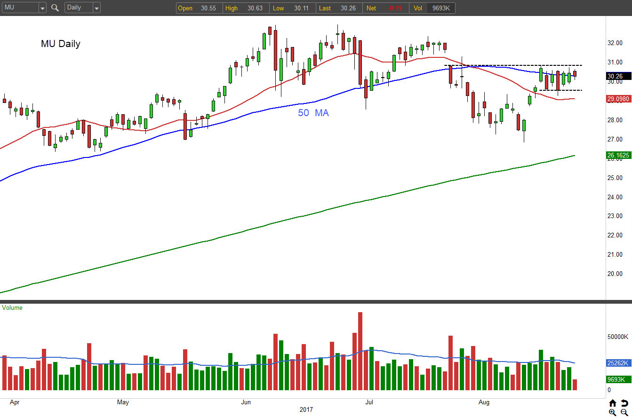Click the High 30.63 quote field

click(246, 8)
